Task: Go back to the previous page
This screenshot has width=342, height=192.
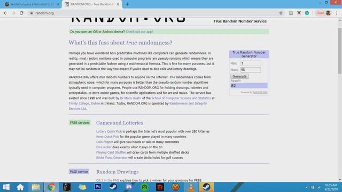Action: pyautogui.click(x=5, y=13)
